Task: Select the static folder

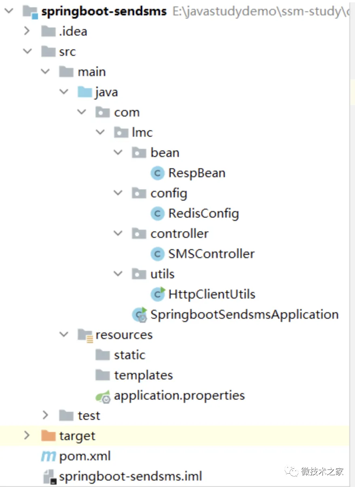Action: [x=129, y=355]
